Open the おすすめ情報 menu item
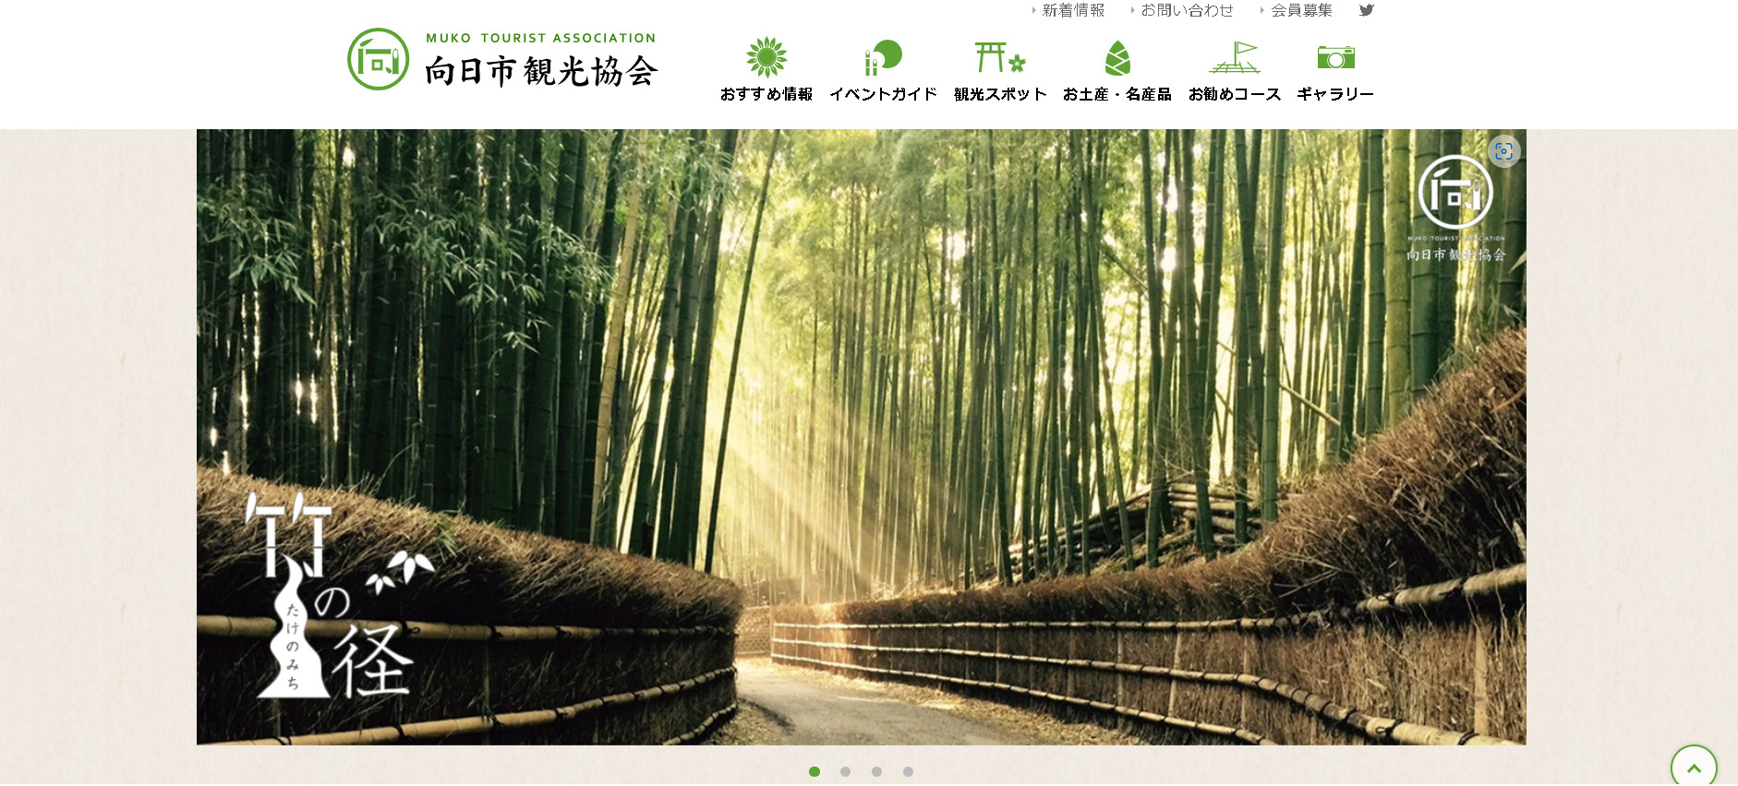The height and width of the screenshot is (786, 1738). [x=766, y=94]
